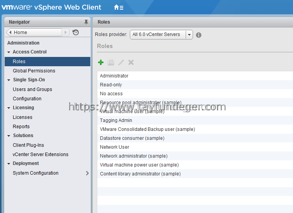Pin the Navigator panel

tap(86, 22)
